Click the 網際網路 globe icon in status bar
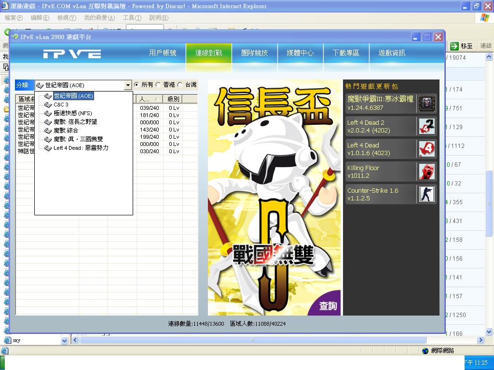494x370 pixels. click(425, 351)
